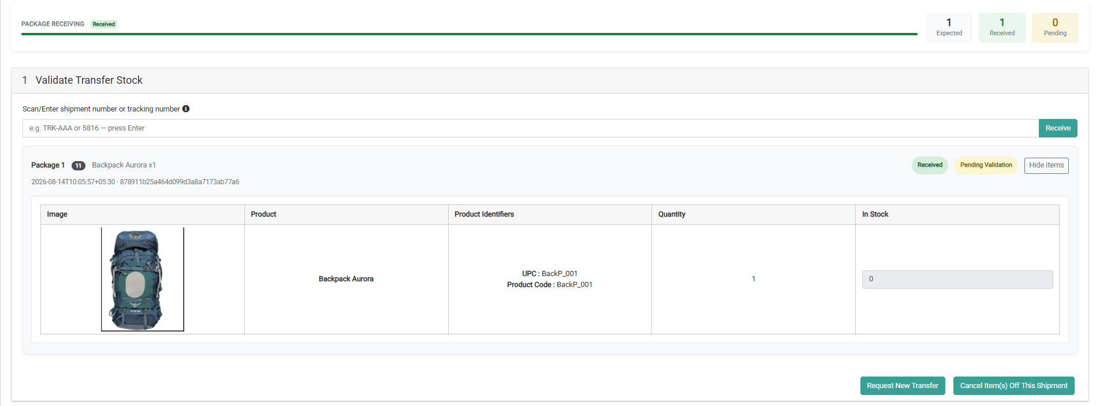Click the package timestamp and hash line
This screenshot has width=1096, height=406.
tap(135, 182)
